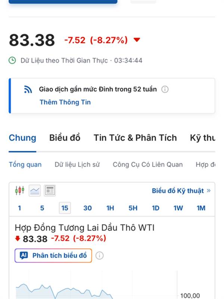This screenshot has width=224, height=299.
Task: Switch to the 1M chart interval
Action: (201, 208)
